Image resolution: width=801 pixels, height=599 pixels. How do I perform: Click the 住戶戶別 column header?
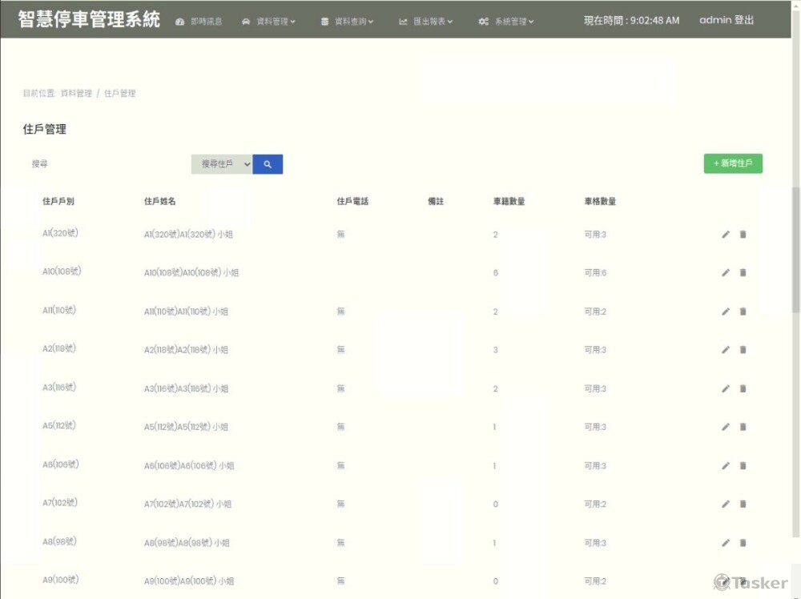point(58,201)
